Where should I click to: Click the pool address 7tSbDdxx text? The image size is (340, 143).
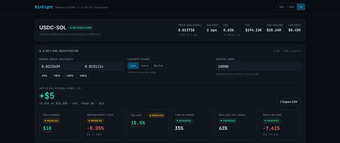70,34
